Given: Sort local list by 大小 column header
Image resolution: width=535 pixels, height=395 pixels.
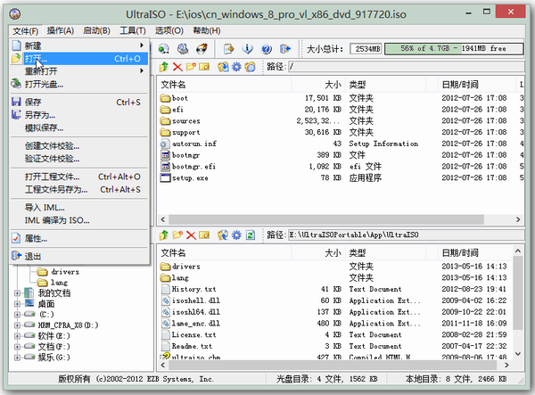Looking at the screenshot, I should pyautogui.click(x=318, y=252).
